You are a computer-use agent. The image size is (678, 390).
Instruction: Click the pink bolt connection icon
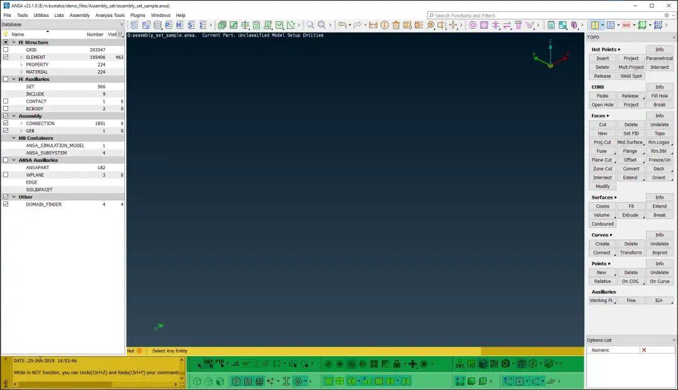pyautogui.click(x=518, y=25)
